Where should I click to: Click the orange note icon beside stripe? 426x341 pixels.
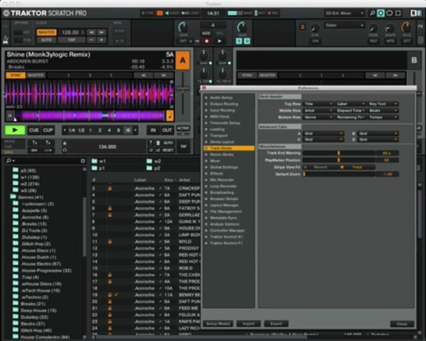coord(169,116)
